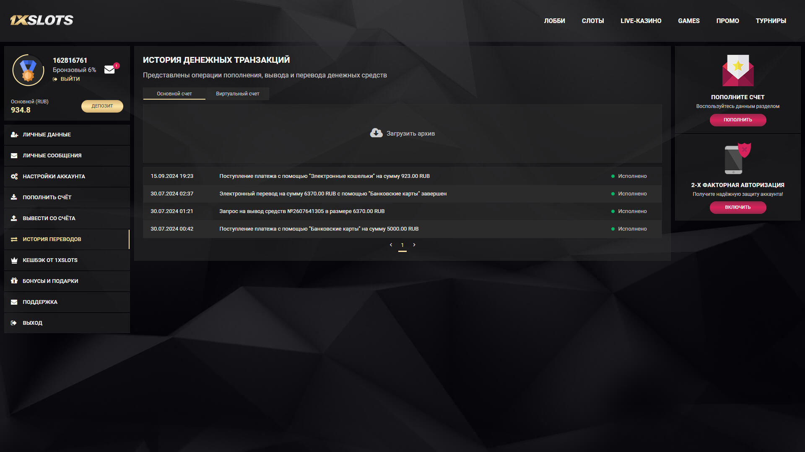Click the Выйти logout link

[70, 79]
